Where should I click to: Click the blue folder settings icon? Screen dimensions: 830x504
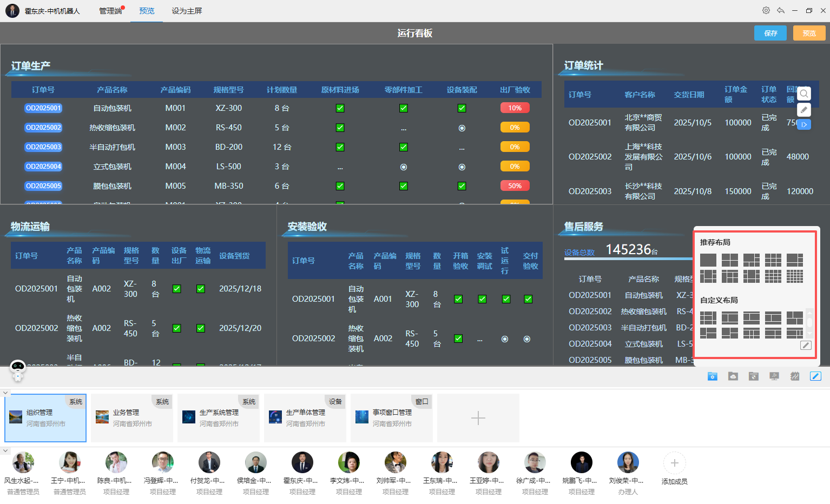712,376
